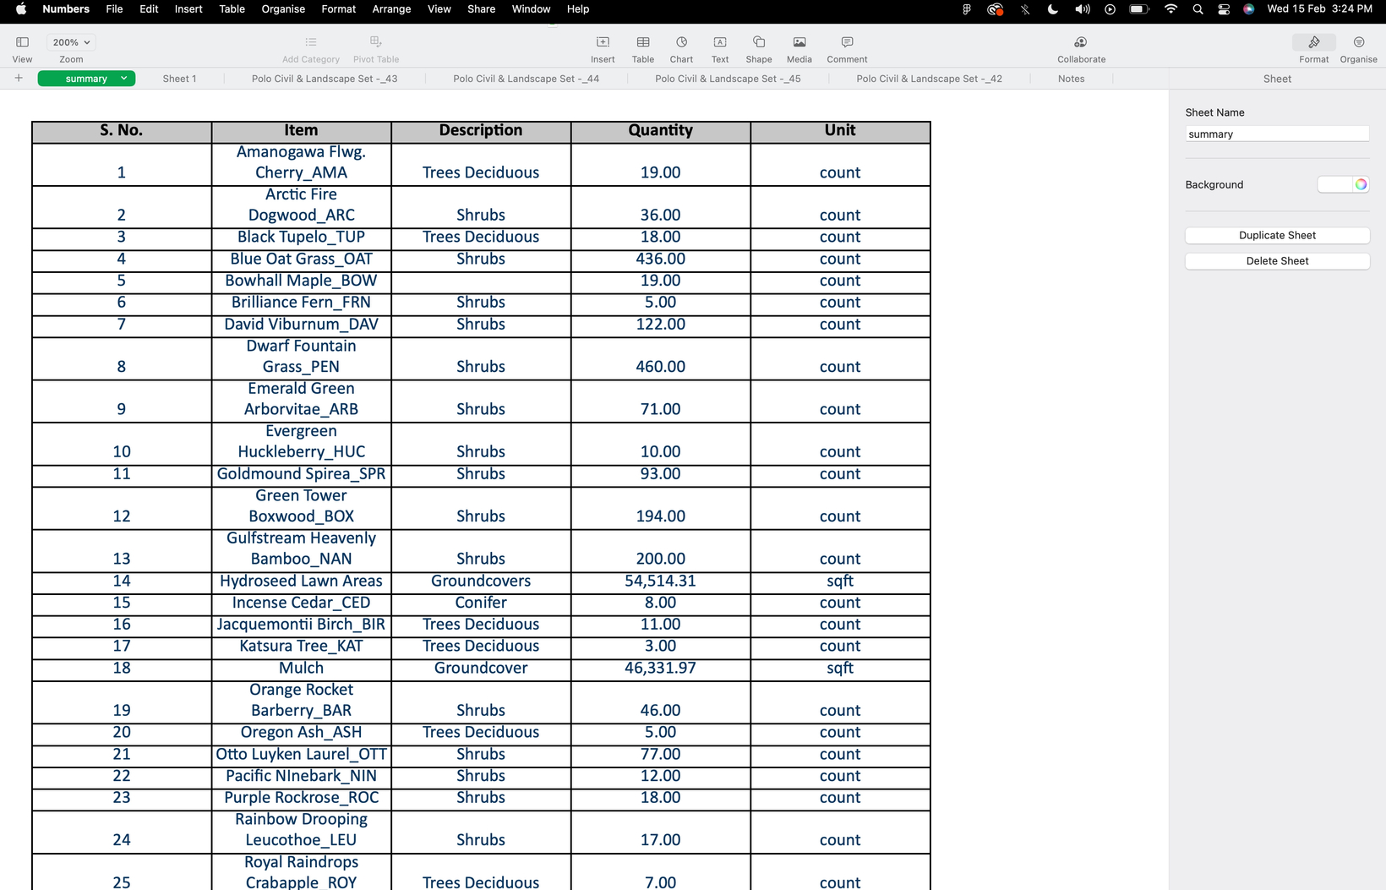Toggle the Format sidebar button

coord(1314,42)
